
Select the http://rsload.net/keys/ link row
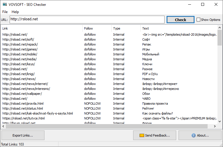pyautogui.click(x=109, y=64)
